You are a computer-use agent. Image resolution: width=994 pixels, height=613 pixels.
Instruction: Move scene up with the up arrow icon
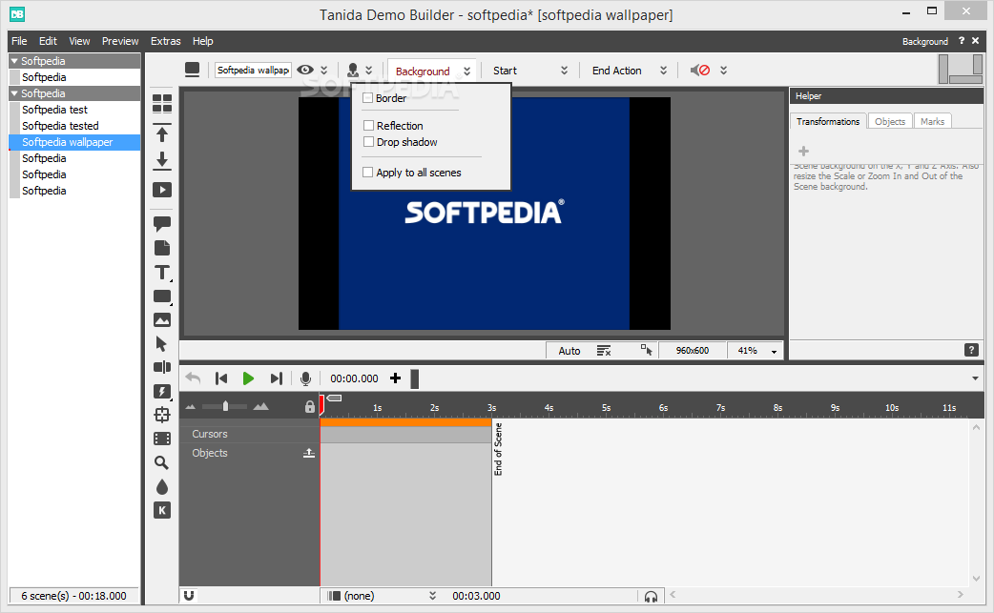(x=162, y=133)
